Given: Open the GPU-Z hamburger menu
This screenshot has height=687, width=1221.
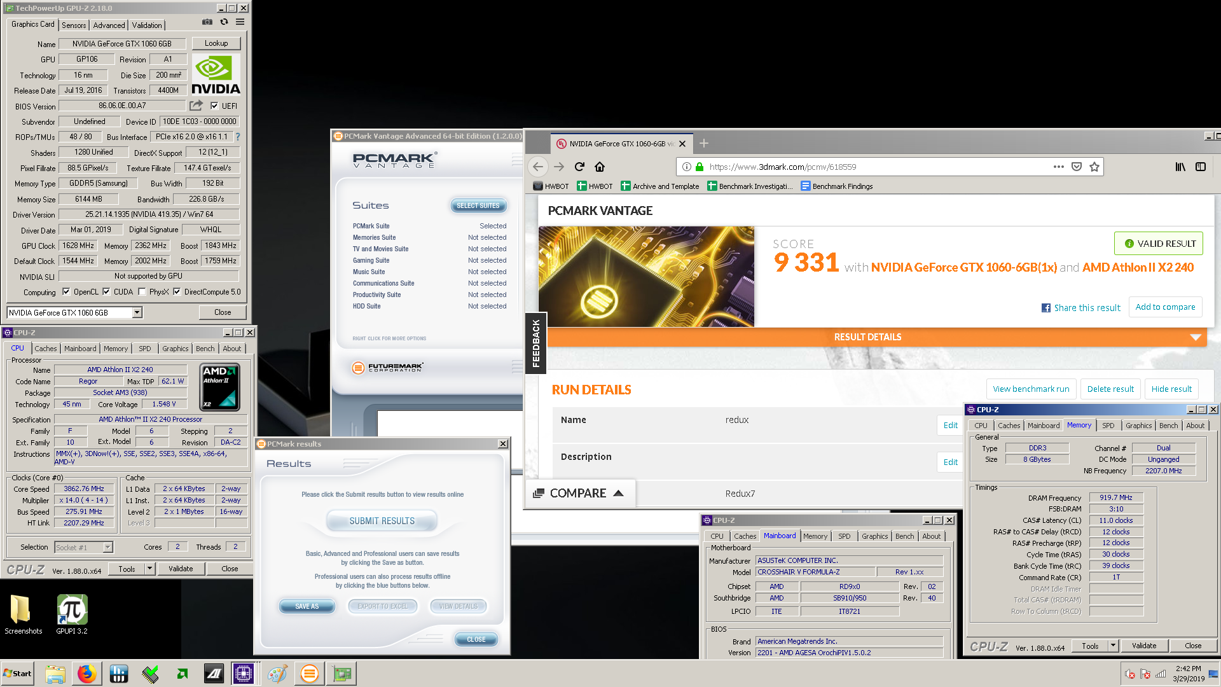Looking at the screenshot, I should point(240,22).
